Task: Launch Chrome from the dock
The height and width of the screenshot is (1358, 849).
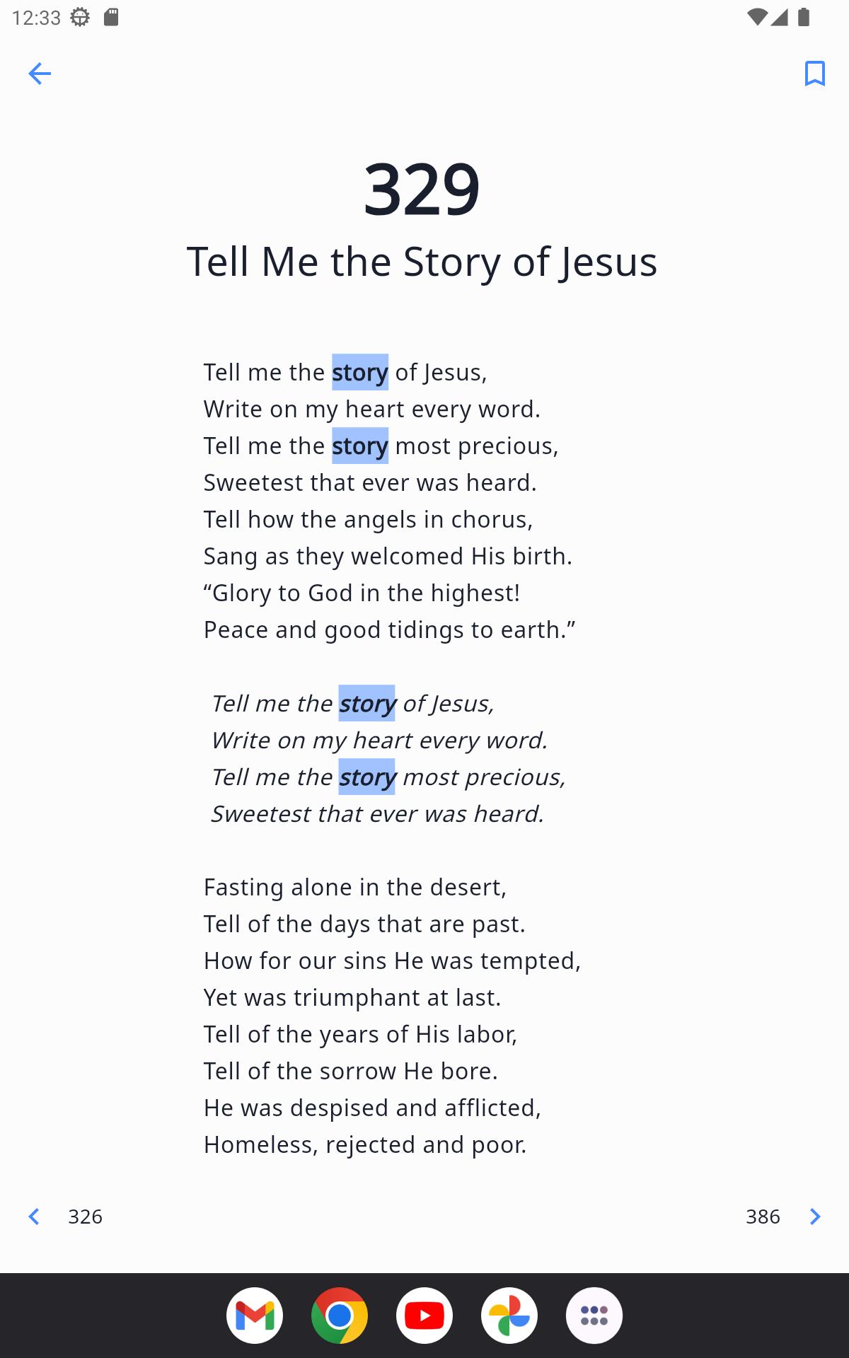Action: click(x=340, y=1316)
